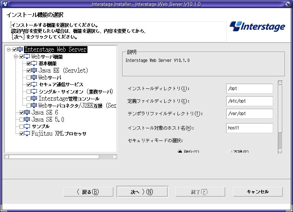Enable the Interstage管理コンソール checkbox
The image size is (293, 212).
pyautogui.click(x=28, y=98)
